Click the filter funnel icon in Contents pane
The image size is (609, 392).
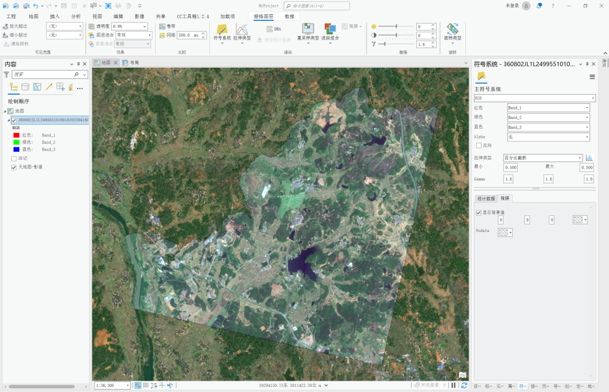pos(6,74)
